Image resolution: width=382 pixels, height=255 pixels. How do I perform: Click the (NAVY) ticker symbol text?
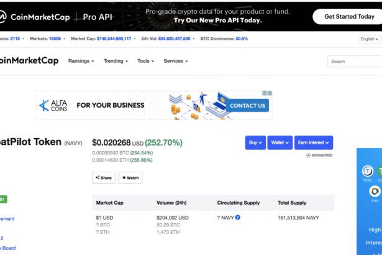point(73,143)
